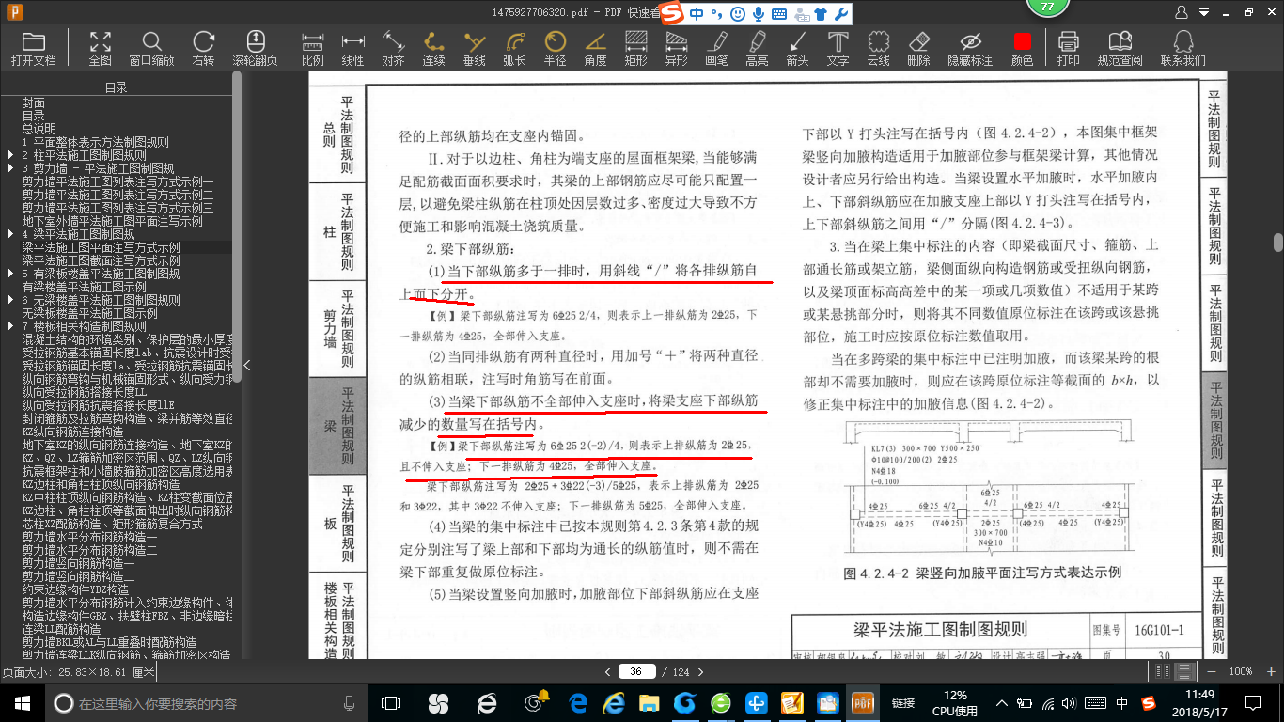Expand outline node 5 有梁板楼盖平法施工图制图规
This screenshot has width=1284, height=722.
coord(10,274)
